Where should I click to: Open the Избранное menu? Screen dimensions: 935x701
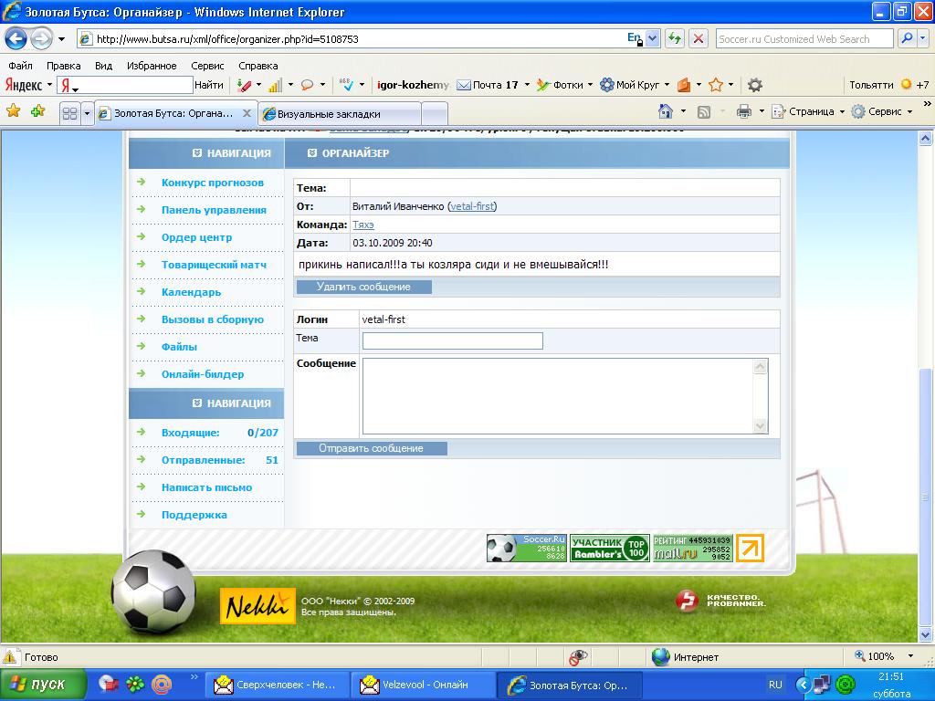click(x=152, y=66)
